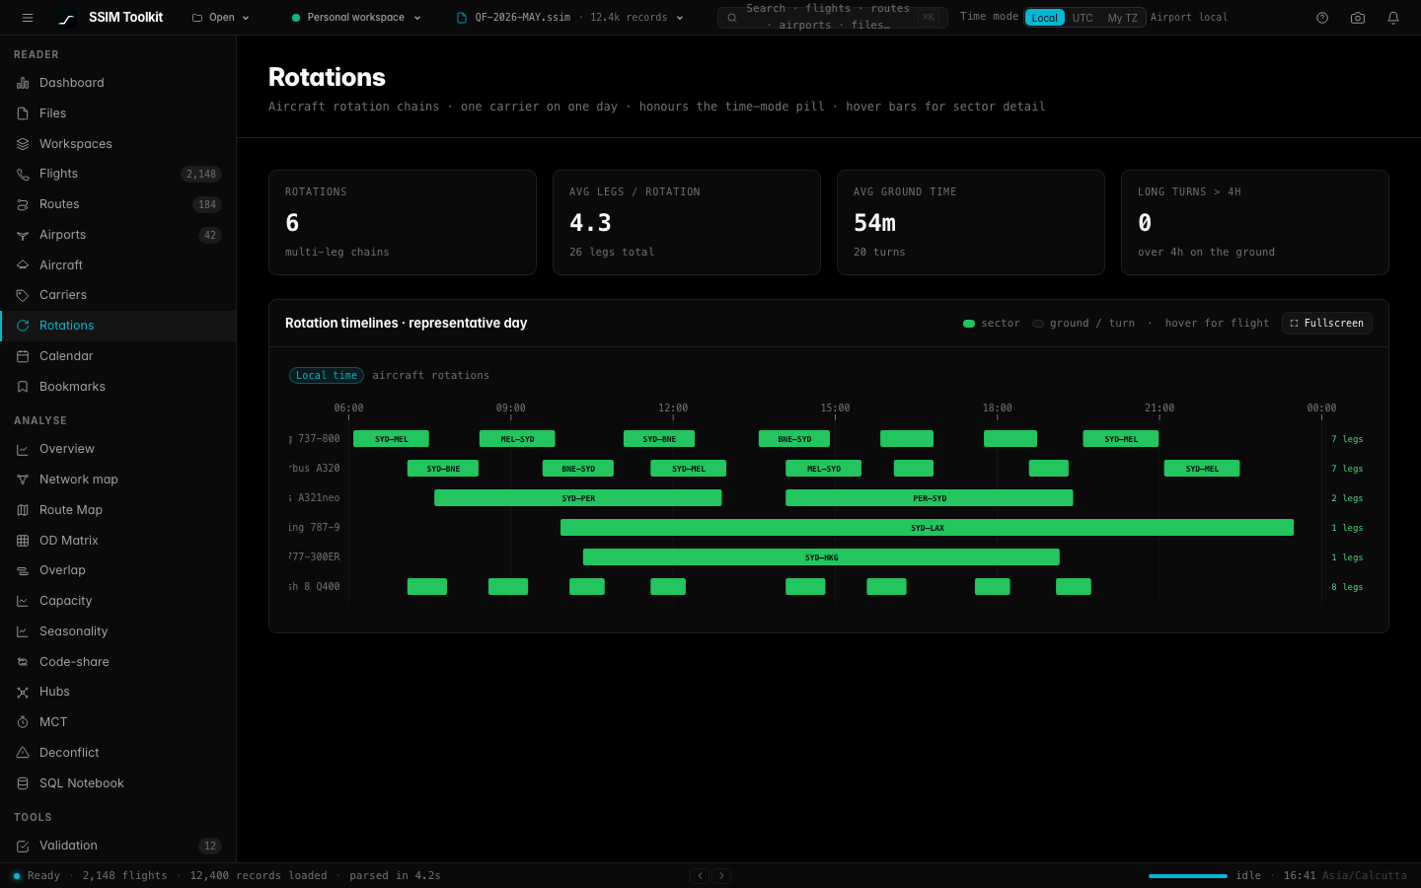Open the help icon in top bar

click(x=1322, y=18)
